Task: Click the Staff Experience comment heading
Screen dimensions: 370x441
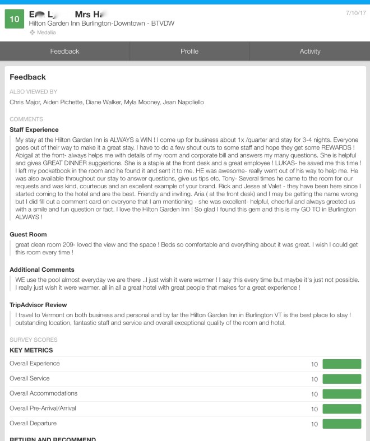Action: [34, 130]
